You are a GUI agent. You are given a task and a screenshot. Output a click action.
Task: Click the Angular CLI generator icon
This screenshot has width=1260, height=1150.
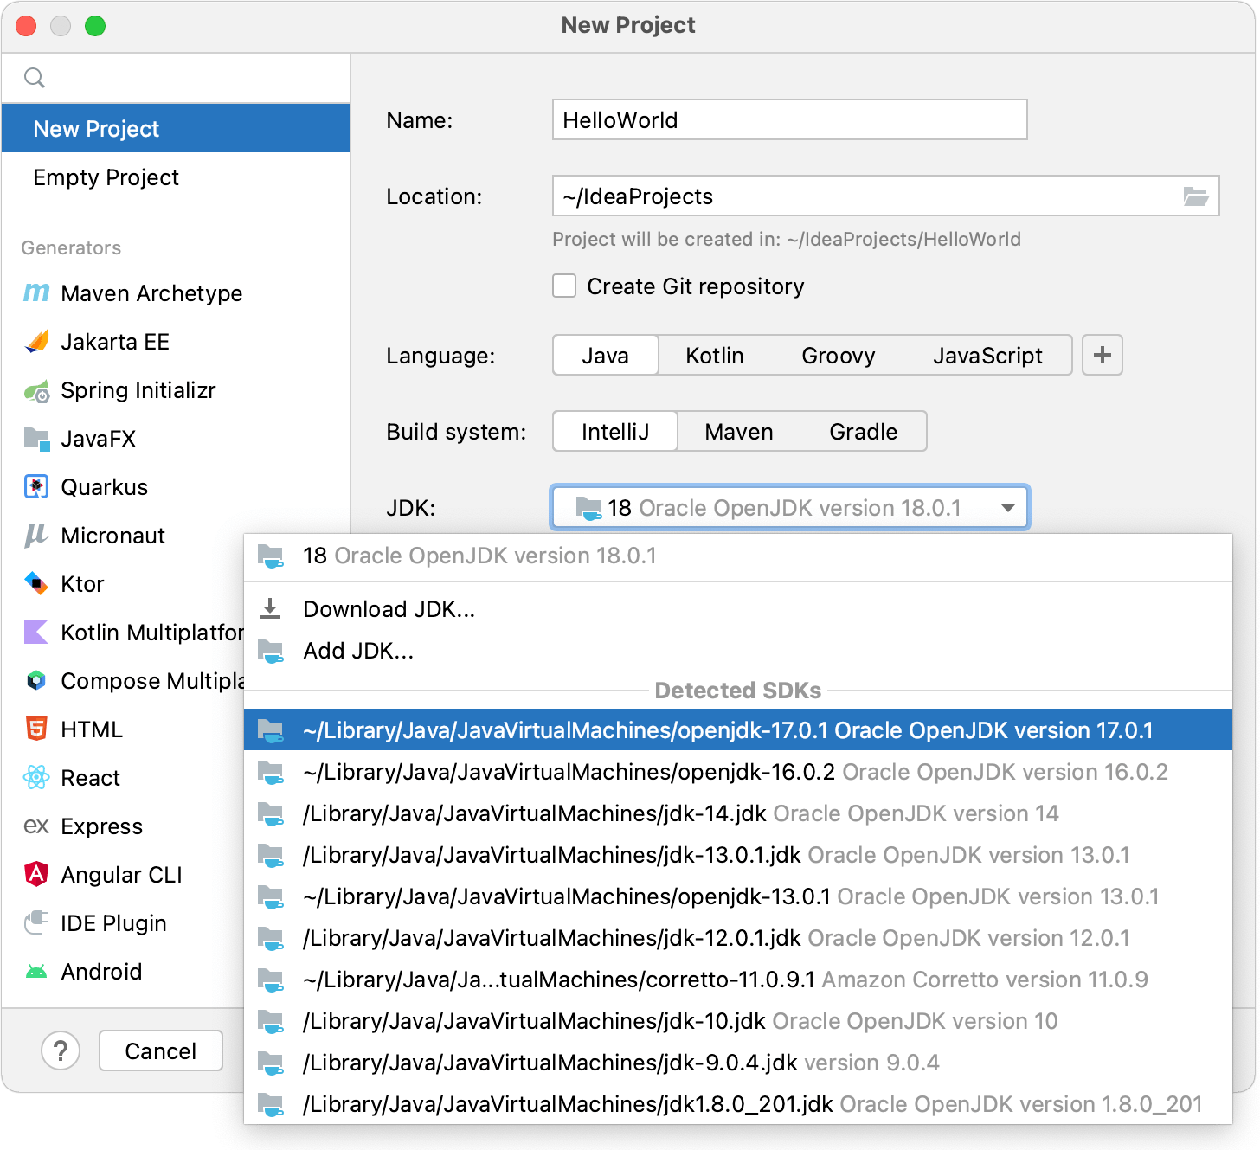point(35,874)
